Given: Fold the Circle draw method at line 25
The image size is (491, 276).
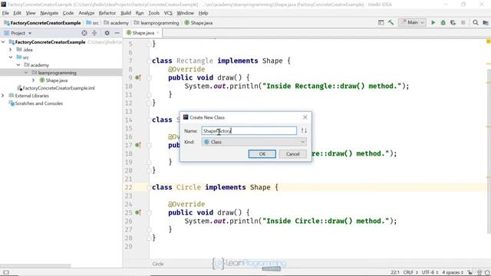Looking at the screenshot, I should pos(149,212).
